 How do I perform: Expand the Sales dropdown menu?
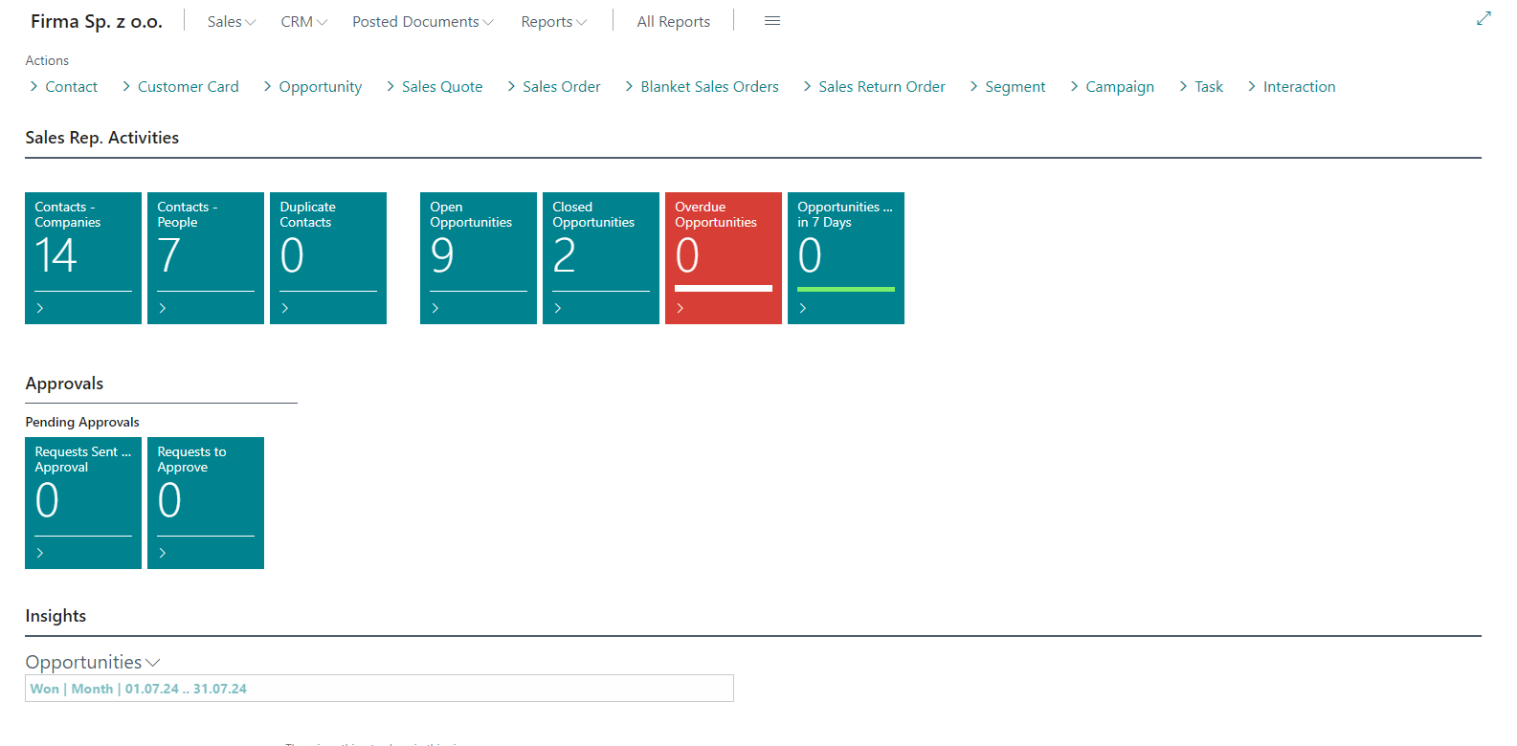coord(232,22)
